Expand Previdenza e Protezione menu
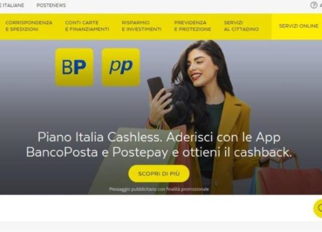This screenshot has width=322, height=232. (x=193, y=26)
